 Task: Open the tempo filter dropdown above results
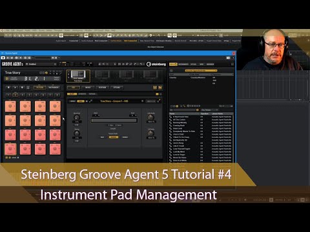click(x=209, y=110)
